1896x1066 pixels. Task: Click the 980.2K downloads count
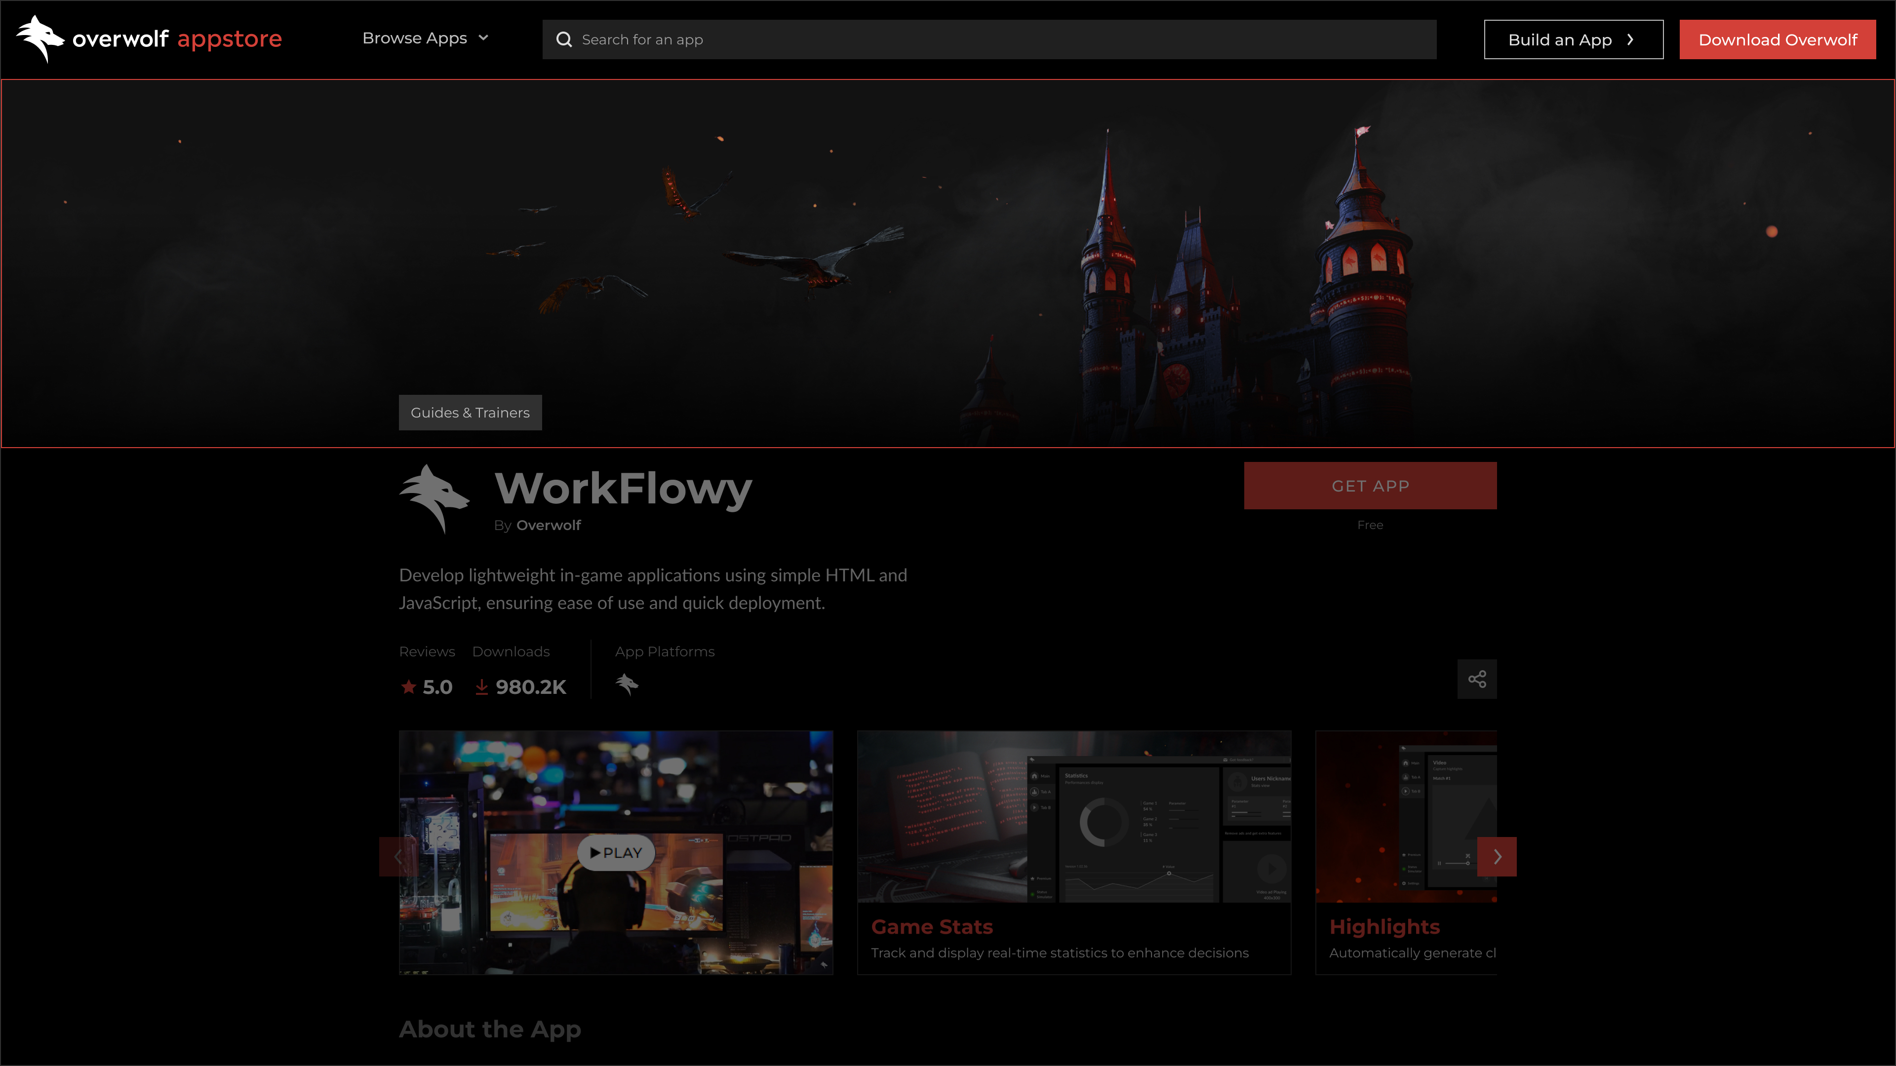[531, 687]
